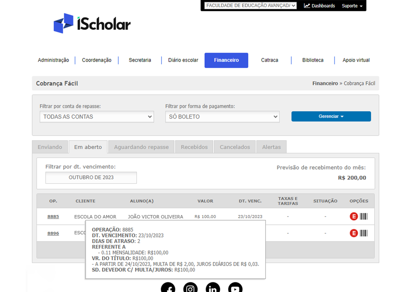The width and height of the screenshot is (412, 292).
Task: Open operation link 8896
Action: coord(53,233)
